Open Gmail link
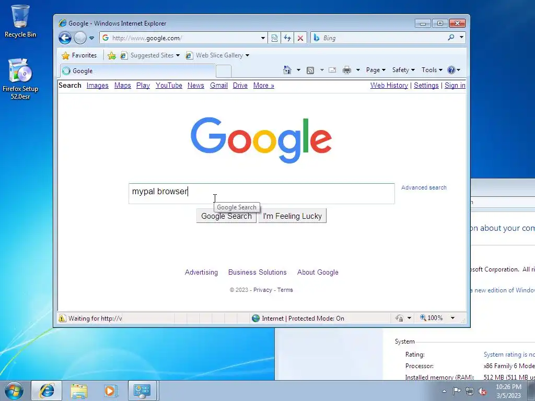Screen dimensions: 535x401 (219, 85)
